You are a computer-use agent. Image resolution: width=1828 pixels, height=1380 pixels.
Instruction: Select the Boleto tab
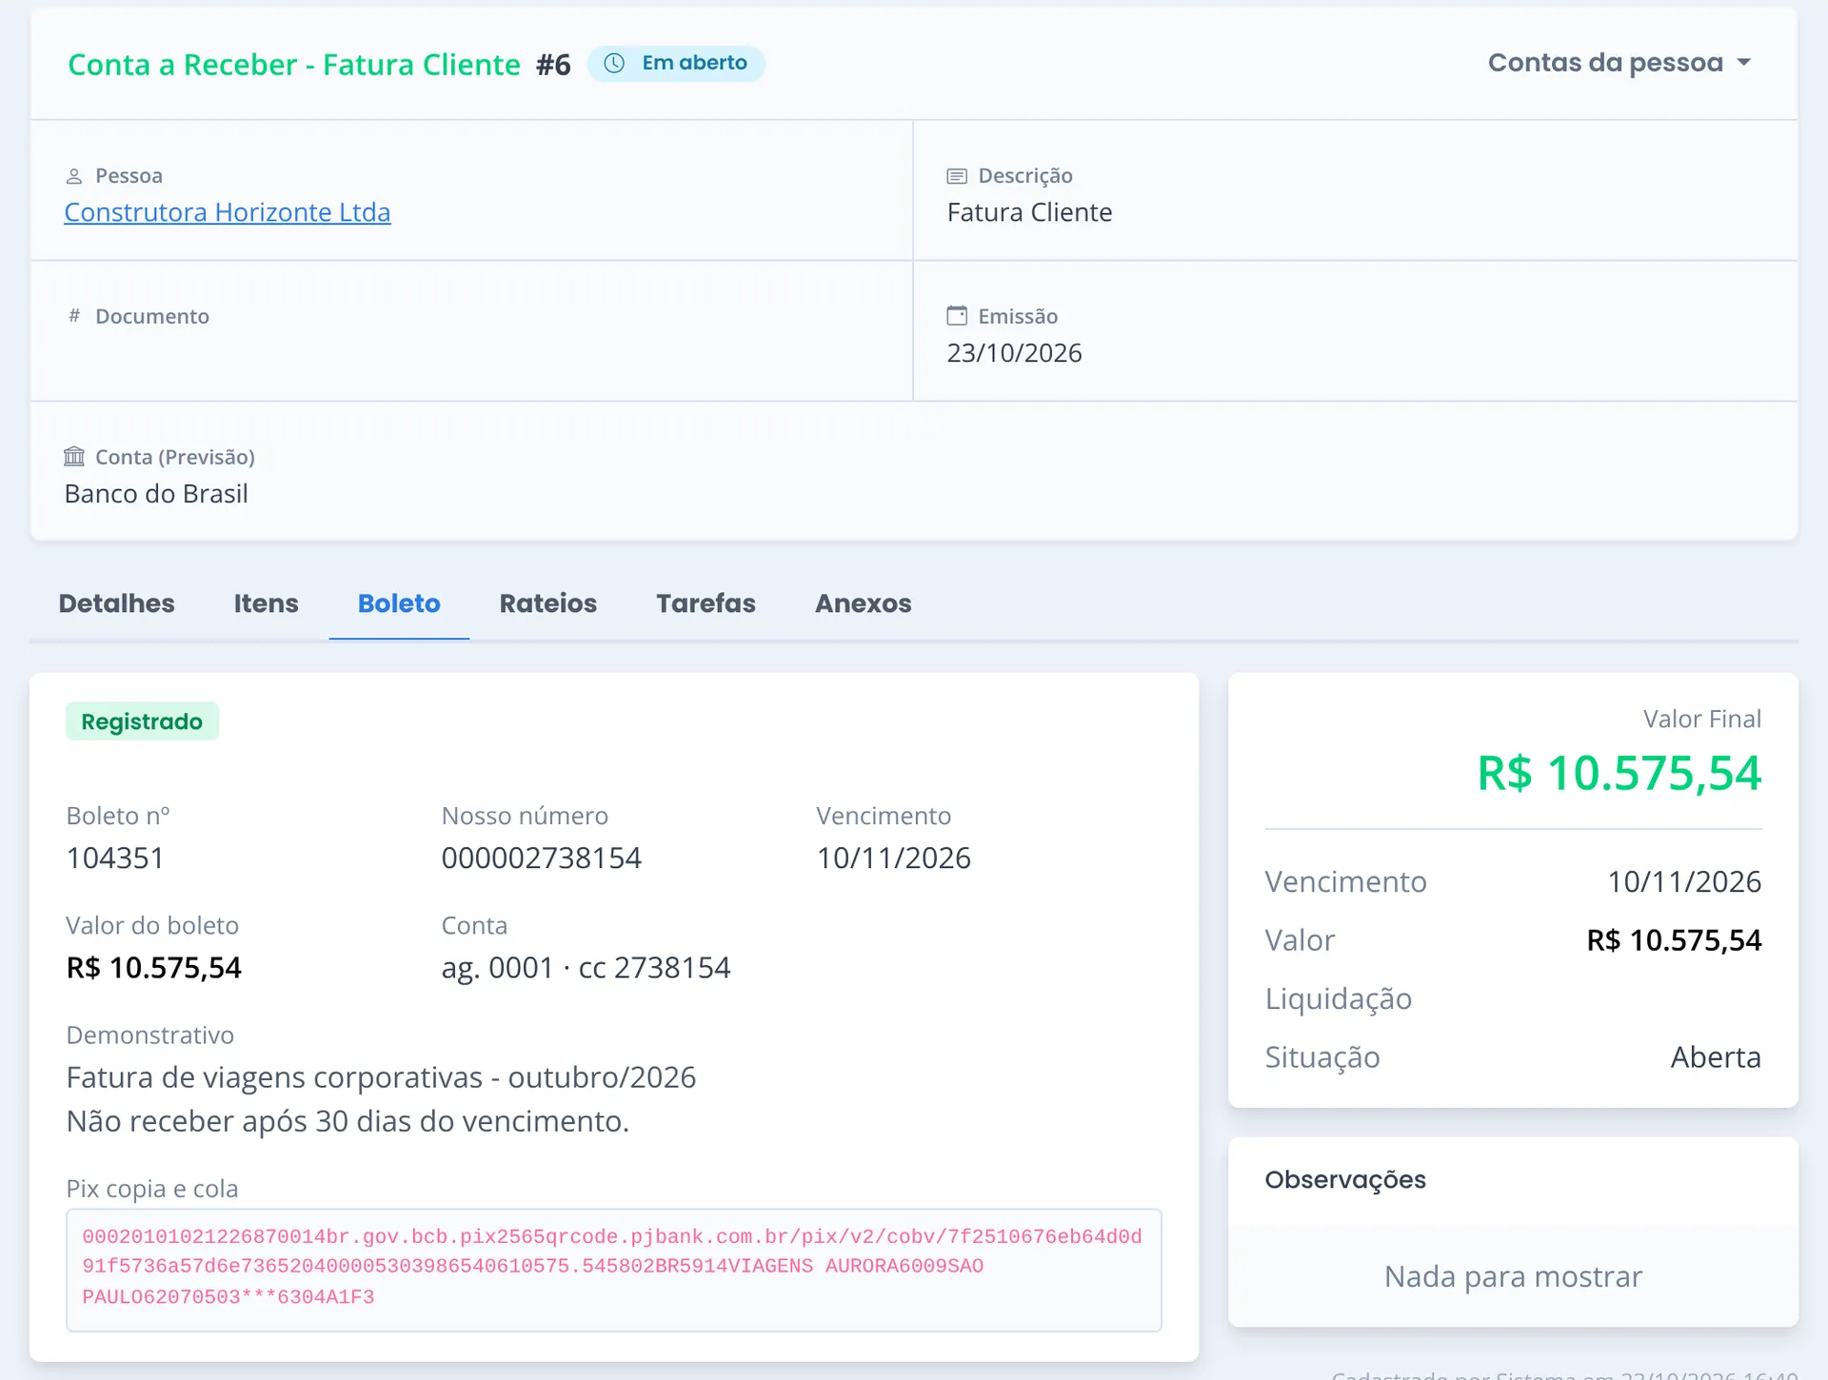(x=399, y=603)
